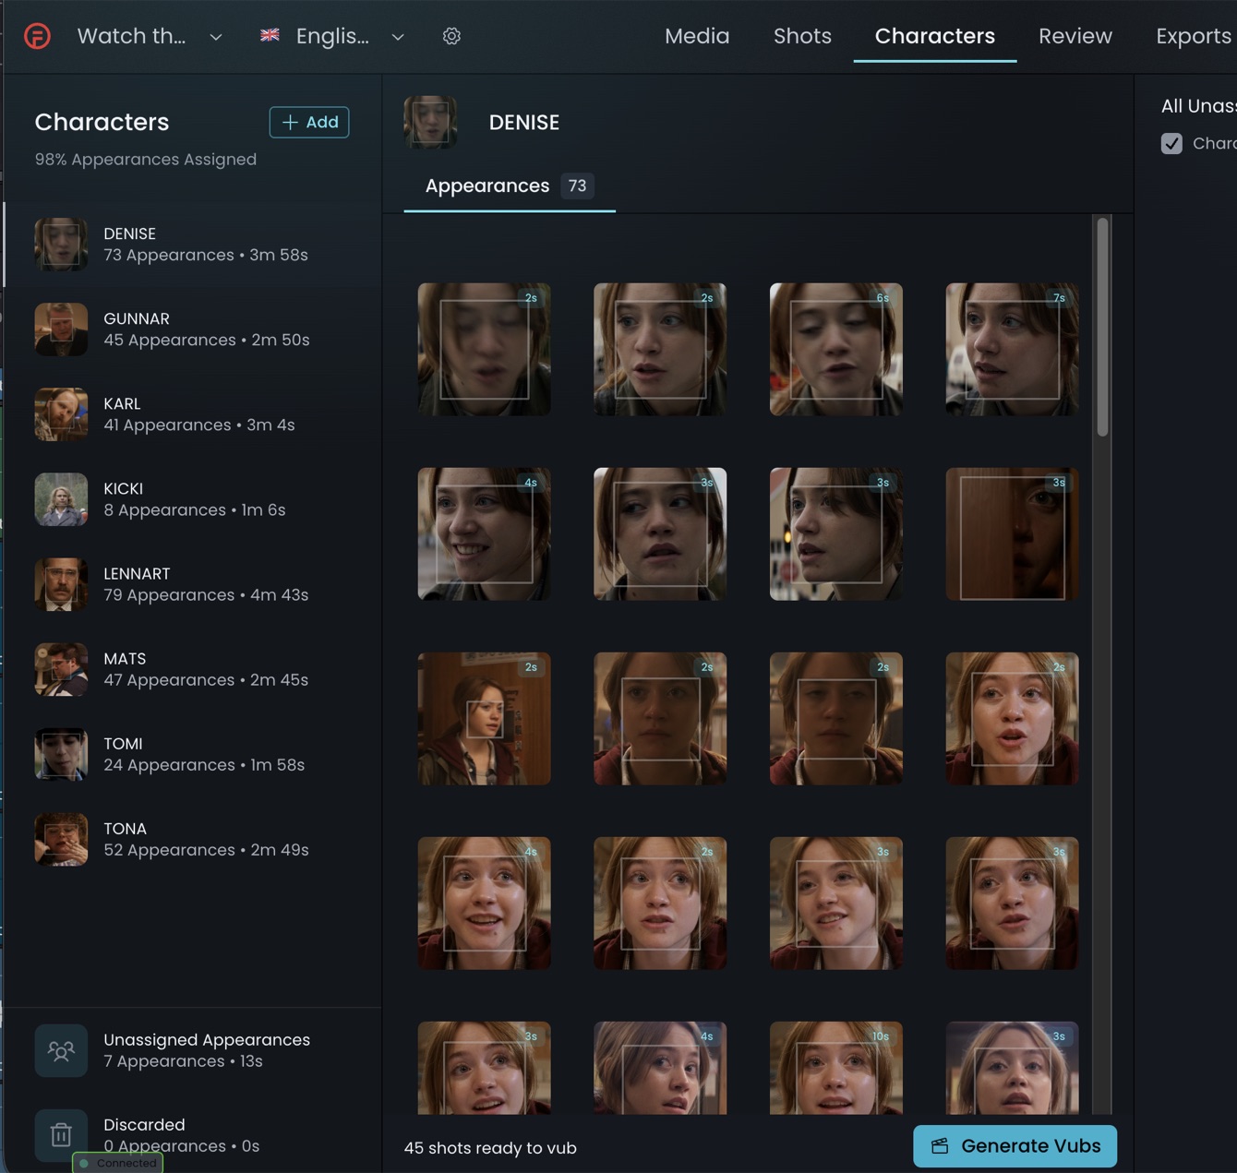Select TONA's avatar in character list

tap(61, 839)
